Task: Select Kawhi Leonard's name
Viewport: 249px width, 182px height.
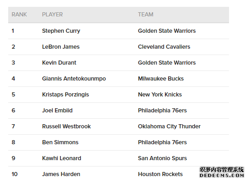Action: 62,158
